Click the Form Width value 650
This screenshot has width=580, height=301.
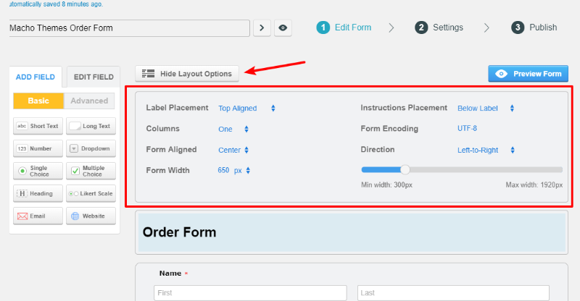click(x=223, y=170)
